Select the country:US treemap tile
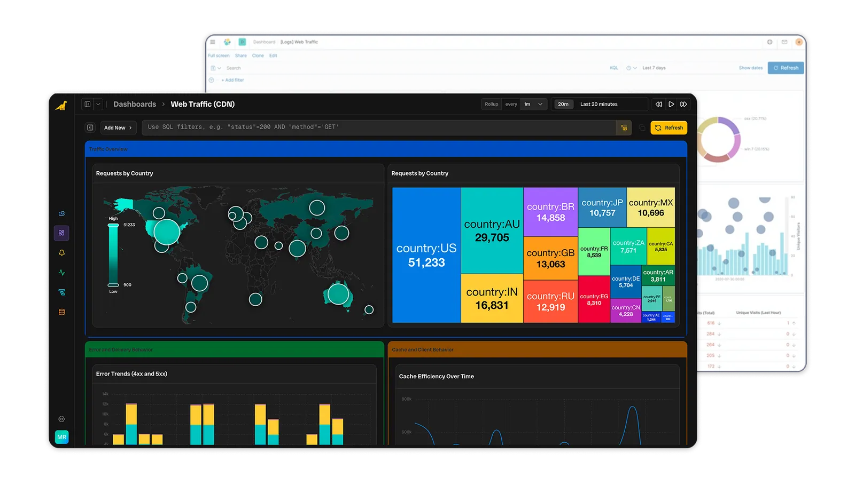 [x=426, y=255]
